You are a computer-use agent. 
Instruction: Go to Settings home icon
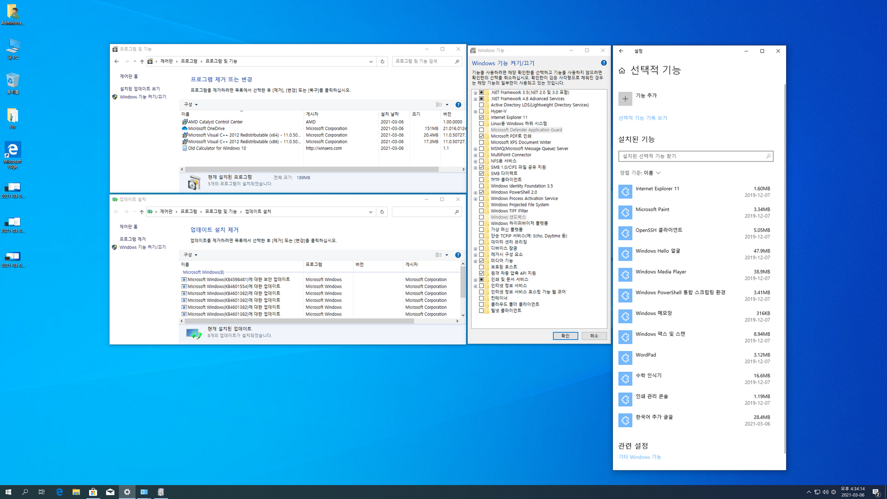(x=622, y=71)
